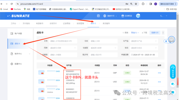Open the 卡类型 select dropdown
This screenshot has height=100, width=179.
pos(103,48)
